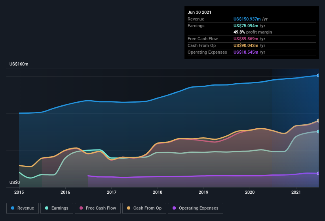Click the Revenue label in tooltip

pos(196,19)
